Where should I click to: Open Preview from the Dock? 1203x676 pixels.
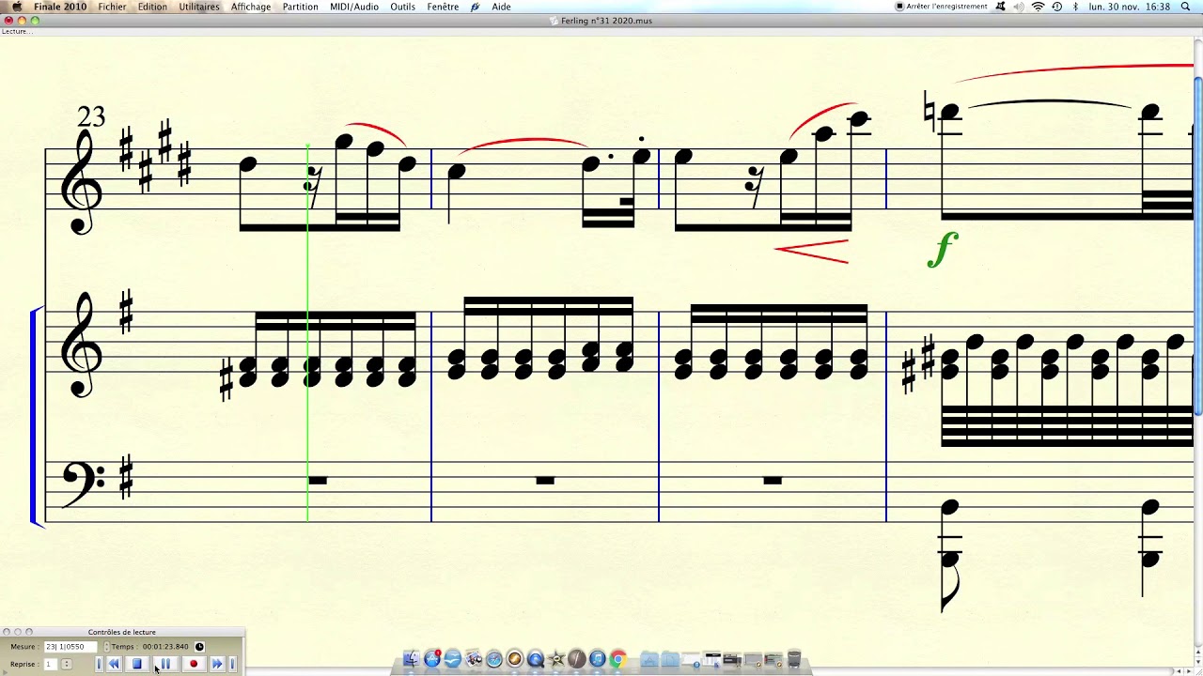474,658
